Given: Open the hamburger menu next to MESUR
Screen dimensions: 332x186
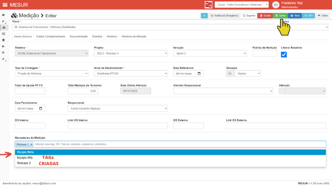Looking at the screenshot, I should pos(5,5).
